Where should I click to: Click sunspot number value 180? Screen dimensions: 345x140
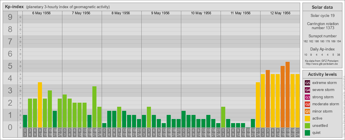click(322, 41)
